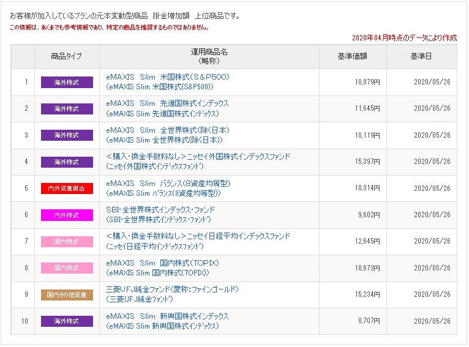Click rank number 1 cell
Screen dimensions: 469x347
coord(23,82)
